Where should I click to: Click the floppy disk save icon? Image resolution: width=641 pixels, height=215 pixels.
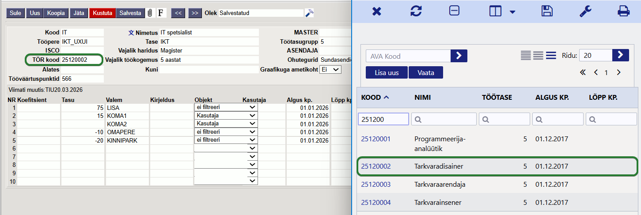click(x=547, y=11)
